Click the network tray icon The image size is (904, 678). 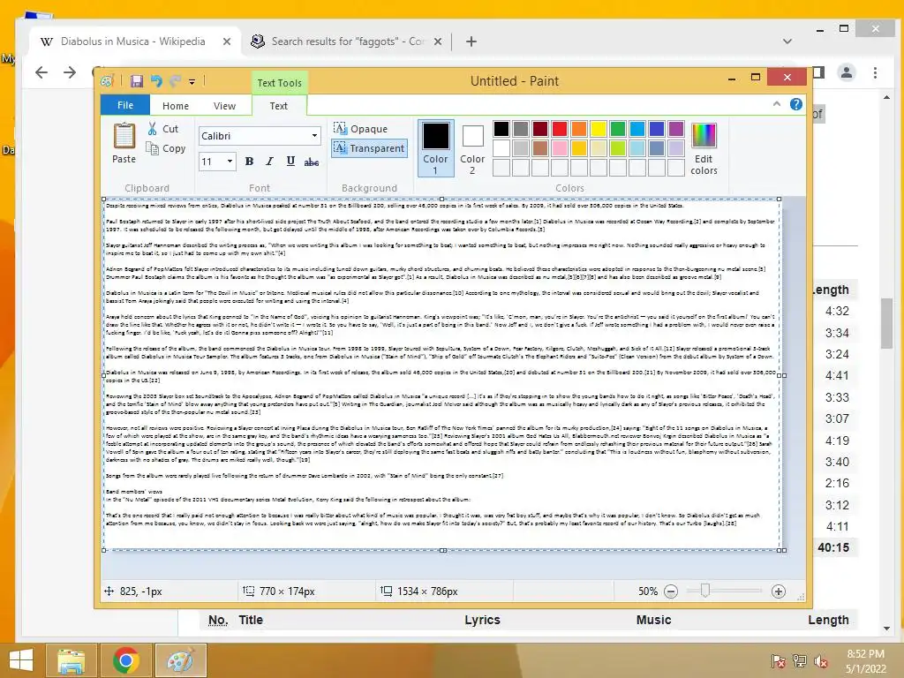click(x=799, y=661)
